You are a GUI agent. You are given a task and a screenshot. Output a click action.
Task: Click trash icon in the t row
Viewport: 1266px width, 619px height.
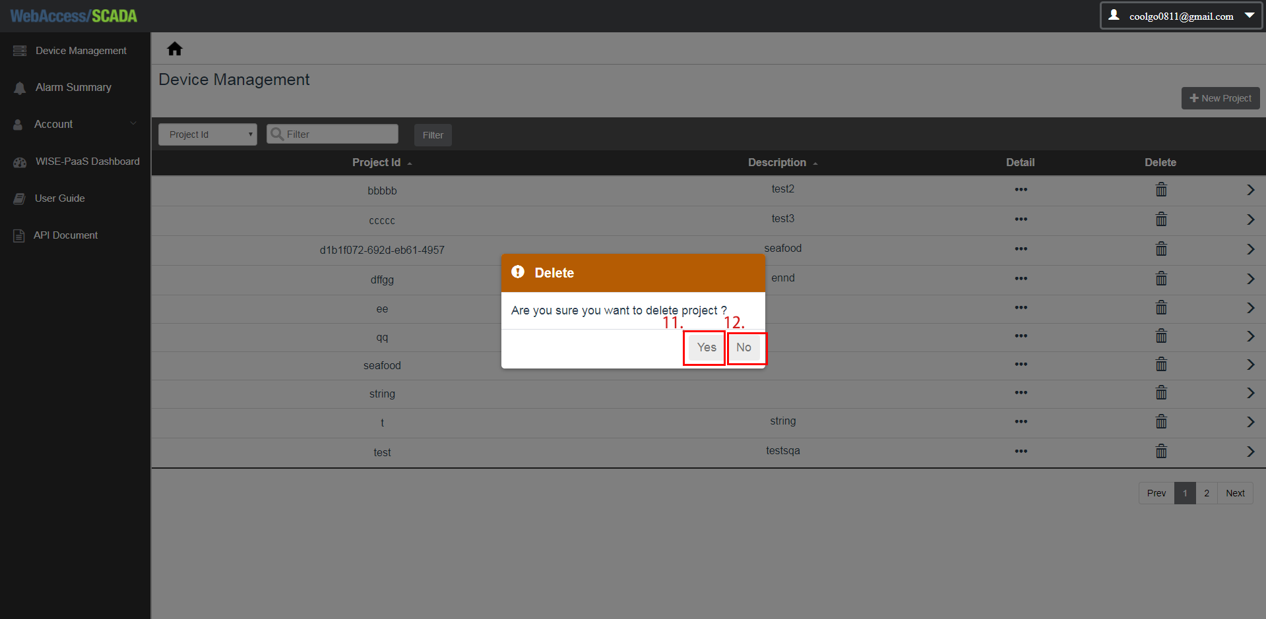(x=1161, y=421)
